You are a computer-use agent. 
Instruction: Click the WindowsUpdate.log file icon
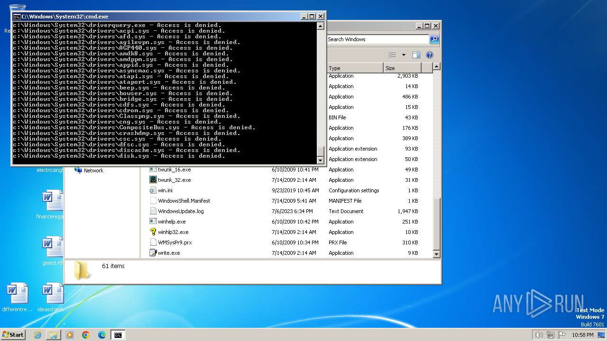pyautogui.click(x=153, y=211)
